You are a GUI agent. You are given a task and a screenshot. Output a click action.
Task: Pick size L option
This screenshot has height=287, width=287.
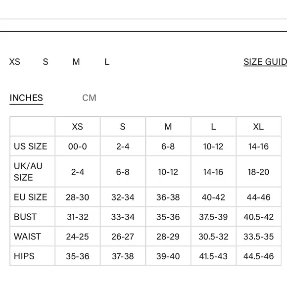pyautogui.click(x=107, y=62)
